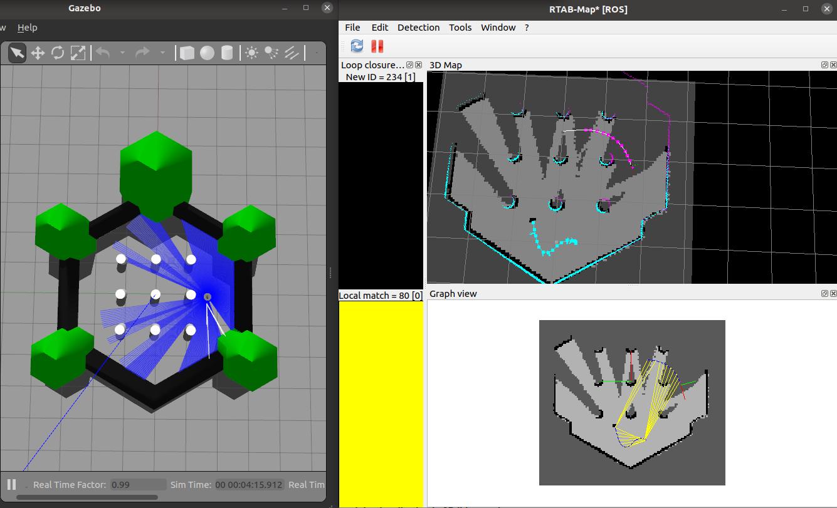Insert a sphere shape
This screenshot has width=837, height=508.
(207, 53)
